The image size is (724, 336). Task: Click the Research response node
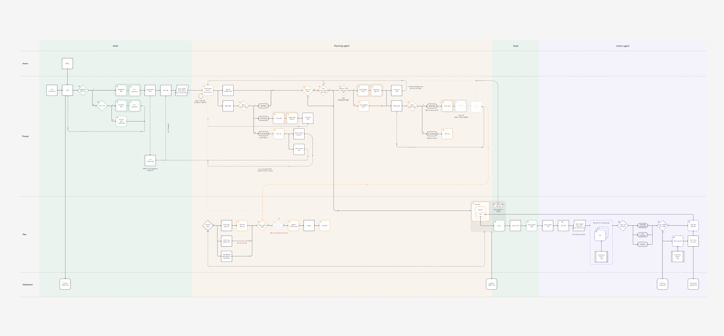pyautogui.click(x=121, y=106)
